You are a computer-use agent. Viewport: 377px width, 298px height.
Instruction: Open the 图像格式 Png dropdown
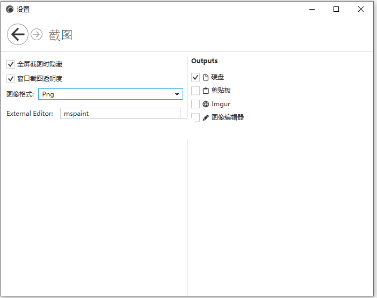click(111, 94)
